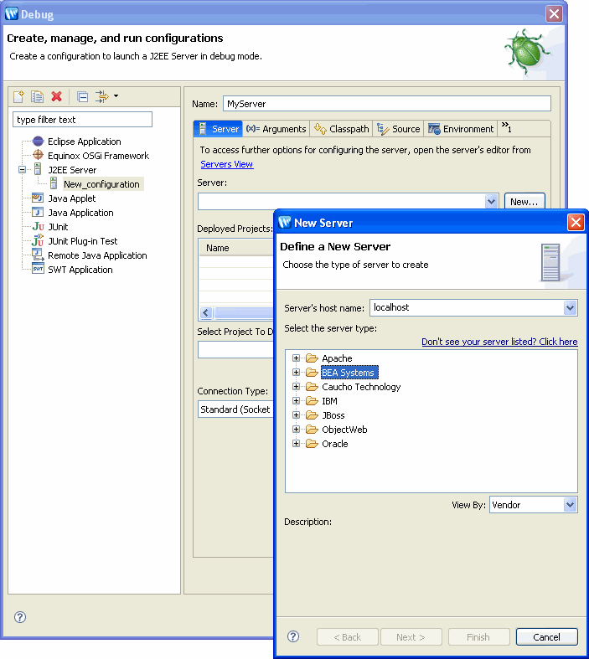This screenshot has width=589, height=659.
Task: Open the View By Vendor dropdown
Action: pyautogui.click(x=570, y=505)
